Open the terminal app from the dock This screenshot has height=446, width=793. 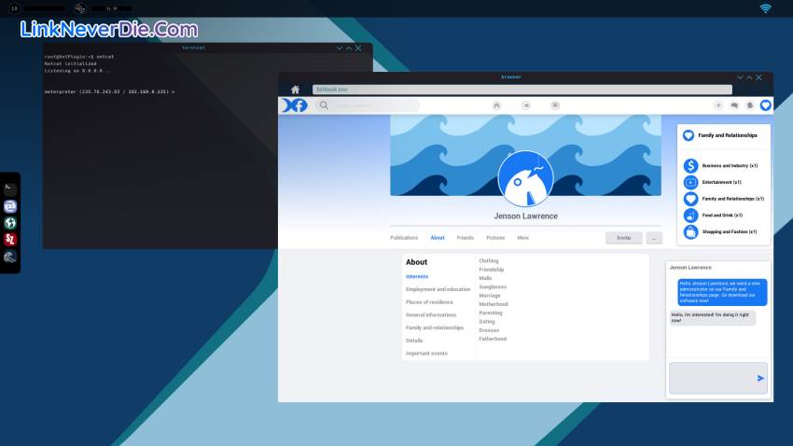pos(10,188)
